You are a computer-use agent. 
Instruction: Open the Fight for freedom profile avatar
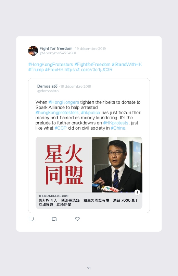[x=33, y=51]
